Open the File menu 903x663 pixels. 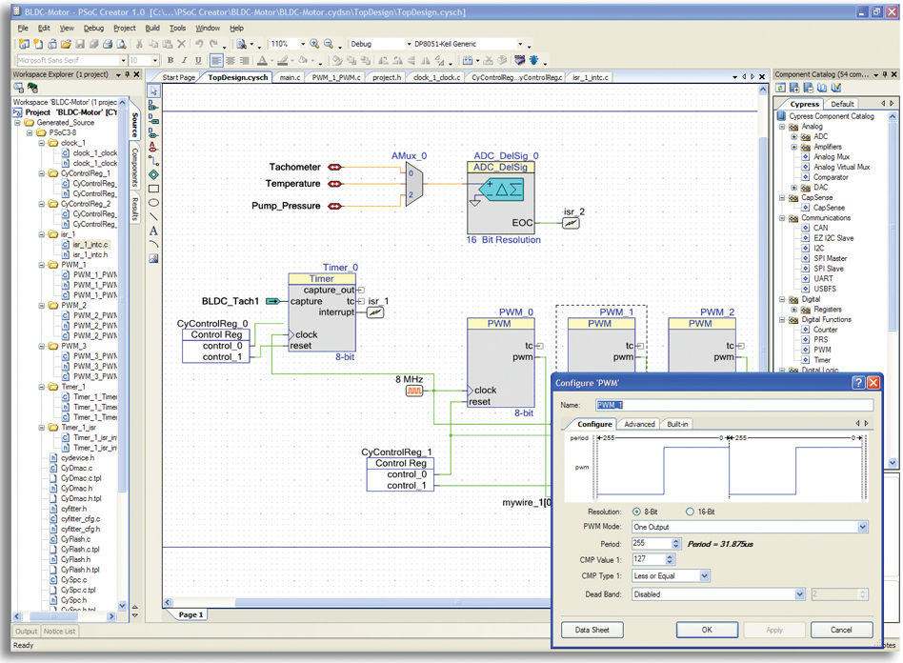[23, 28]
